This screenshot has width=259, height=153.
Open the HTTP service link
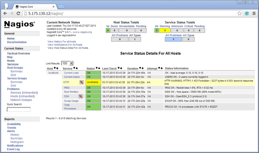tap(66, 82)
